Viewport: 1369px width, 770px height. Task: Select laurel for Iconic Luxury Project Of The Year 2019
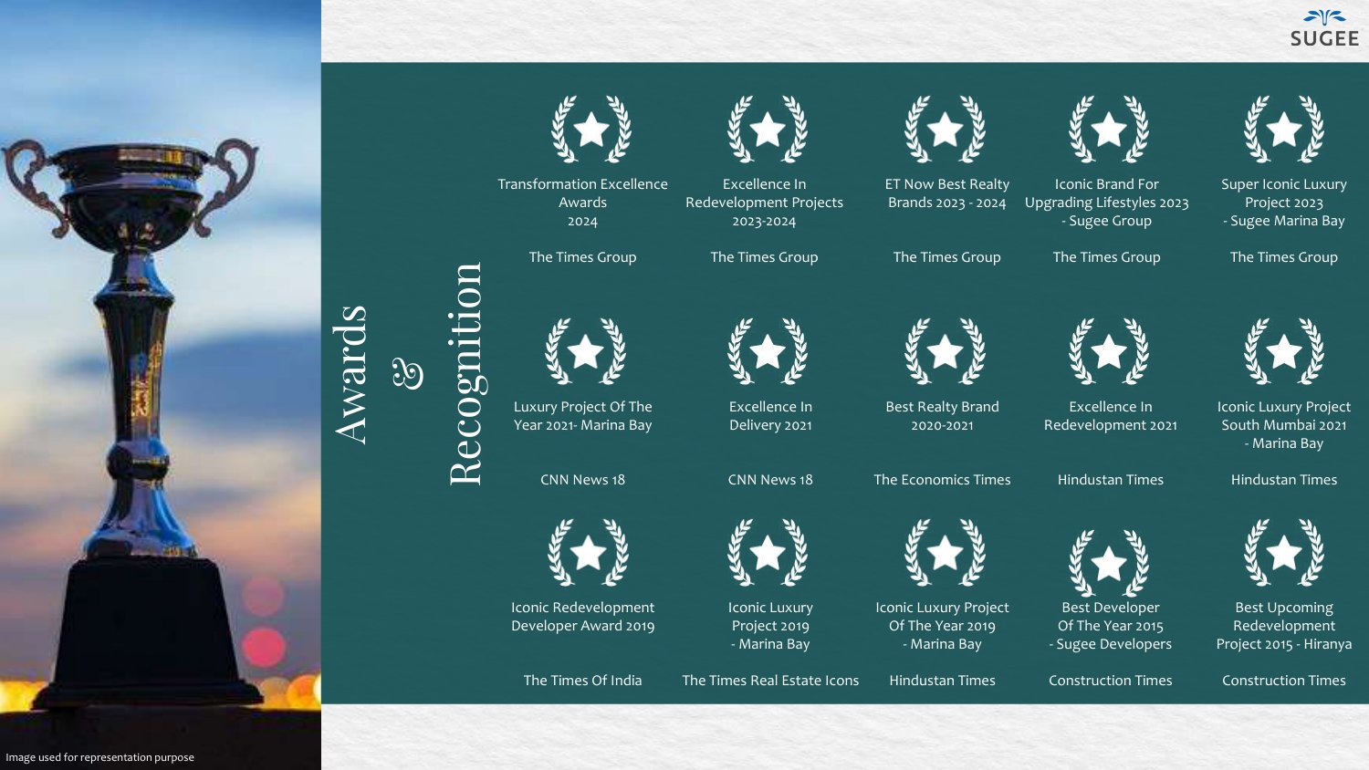click(x=945, y=553)
